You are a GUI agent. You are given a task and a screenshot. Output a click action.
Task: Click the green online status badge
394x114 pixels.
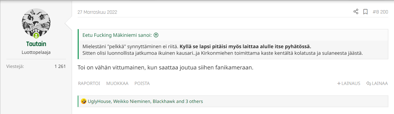(x=36, y=36)
